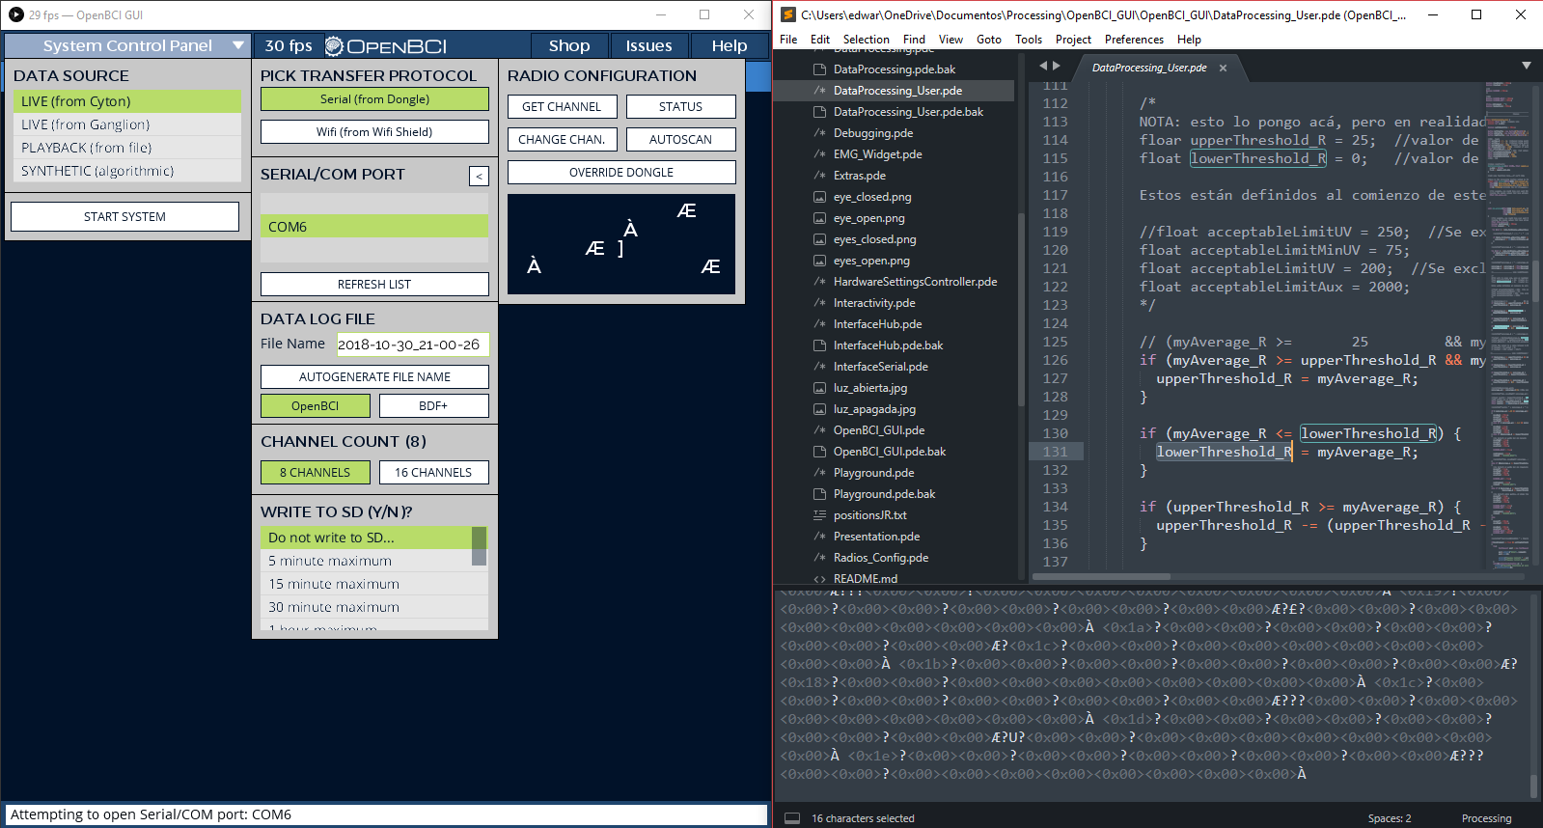Click the previous tab arrow in Sublime
The image size is (1543, 828).
click(x=1042, y=66)
